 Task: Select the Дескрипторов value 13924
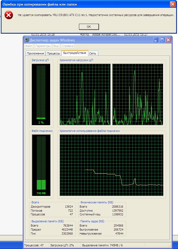click(x=69, y=207)
